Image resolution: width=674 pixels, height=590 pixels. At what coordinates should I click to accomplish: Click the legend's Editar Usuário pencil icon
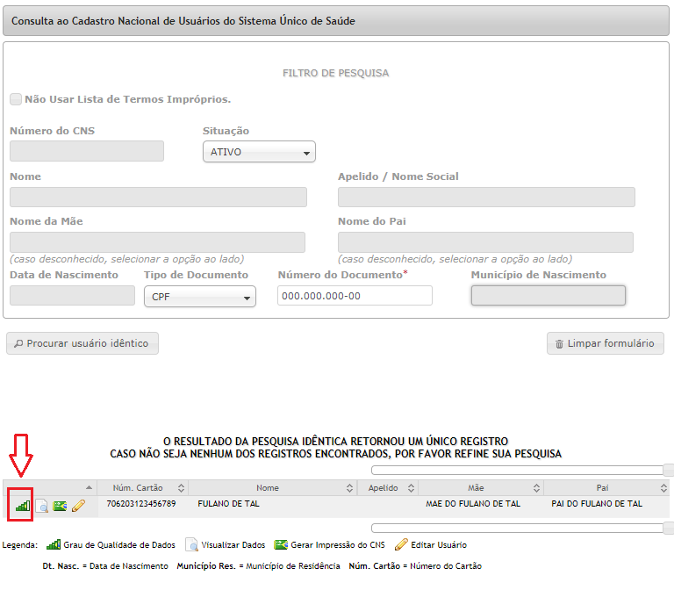click(401, 544)
